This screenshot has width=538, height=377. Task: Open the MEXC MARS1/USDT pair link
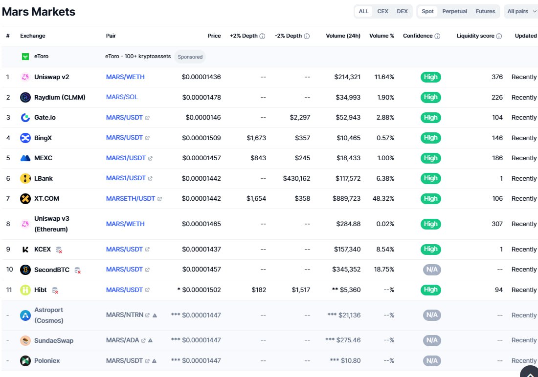[126, 158]
